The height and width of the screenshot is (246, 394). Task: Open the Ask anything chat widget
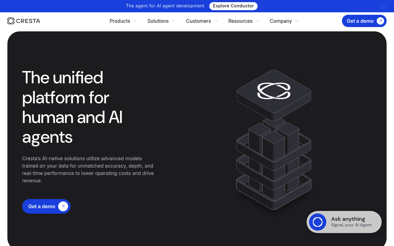point(344,222)
